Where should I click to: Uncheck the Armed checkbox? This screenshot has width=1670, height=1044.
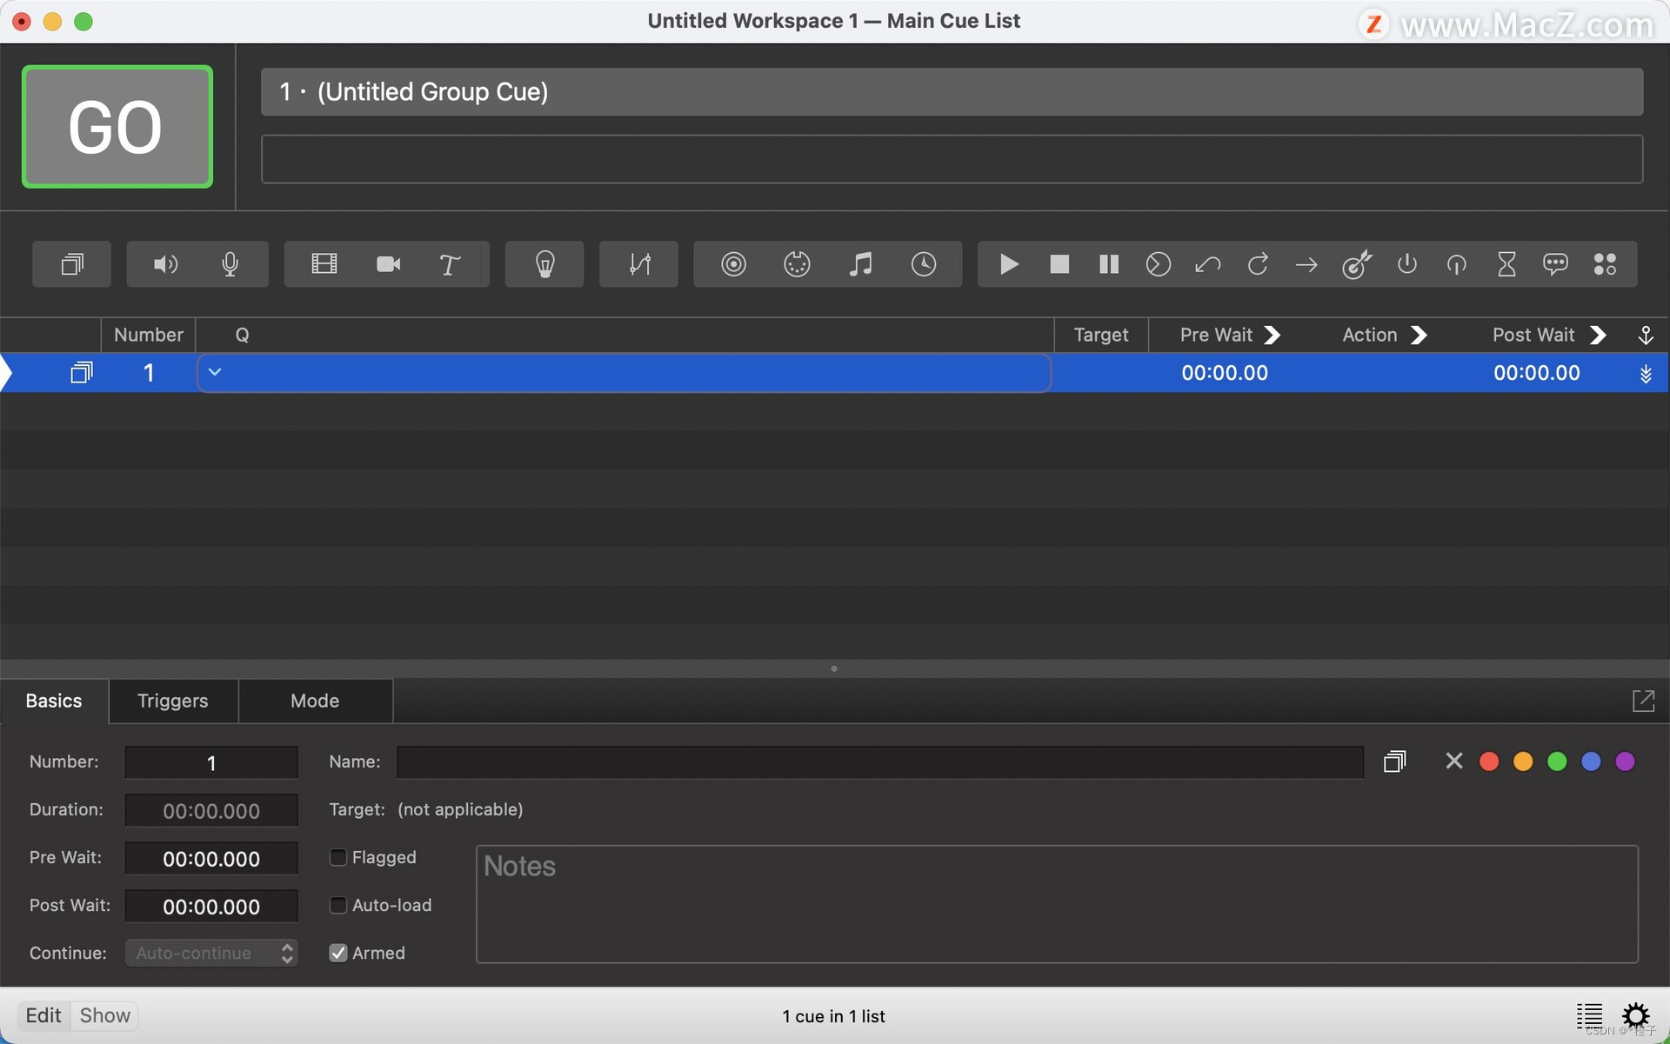coord(337,953)
